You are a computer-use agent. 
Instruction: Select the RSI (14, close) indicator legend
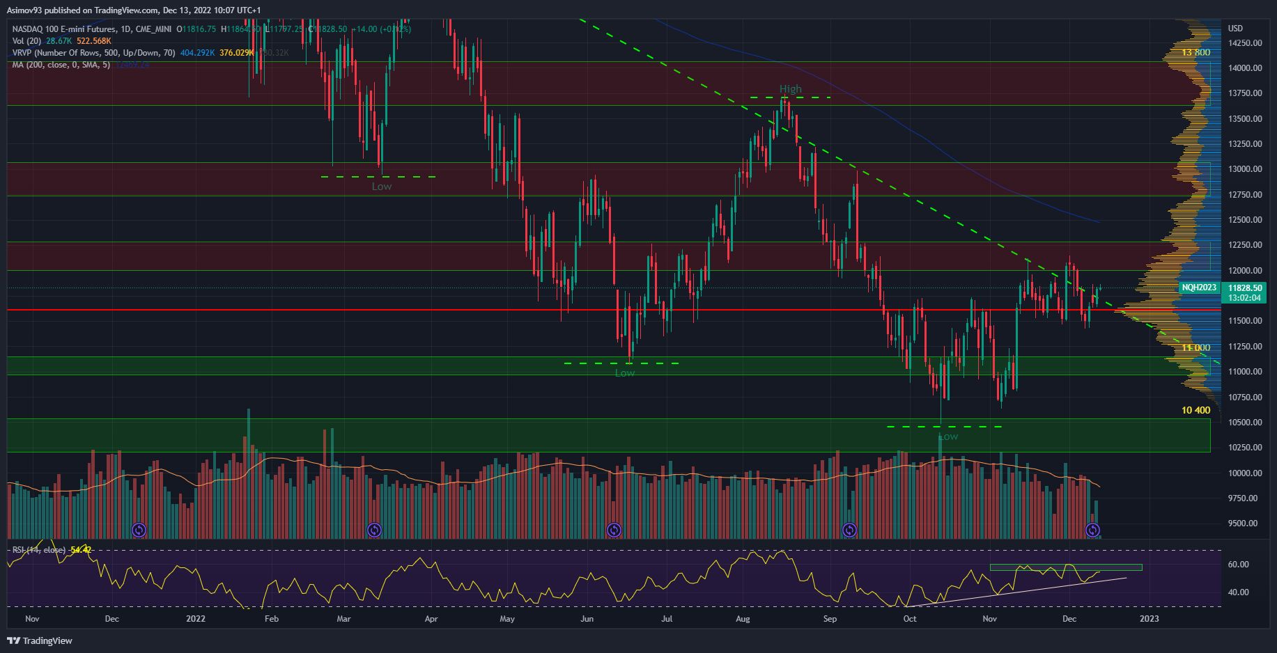coord(40,550)
